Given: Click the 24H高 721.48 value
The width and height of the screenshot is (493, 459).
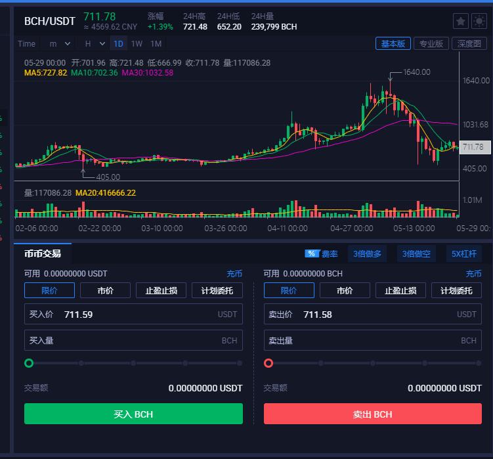Looking at the screenshot, I should 195,27.
